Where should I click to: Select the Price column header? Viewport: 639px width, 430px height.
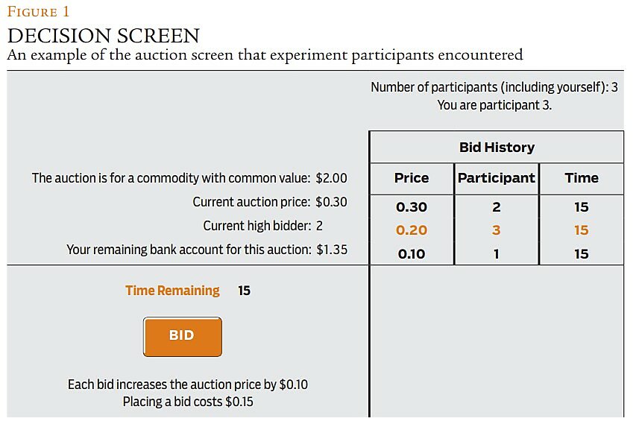[412, 178]
